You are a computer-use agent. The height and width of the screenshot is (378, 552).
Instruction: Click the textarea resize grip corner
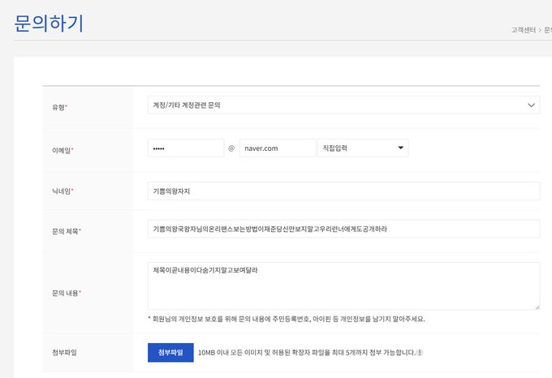pyautogui.click(x=537, y=307)
